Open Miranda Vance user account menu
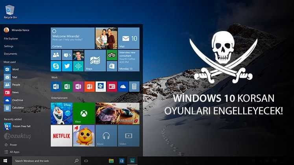The height and width of the screenshot is (165, 294). coord(17,30)
